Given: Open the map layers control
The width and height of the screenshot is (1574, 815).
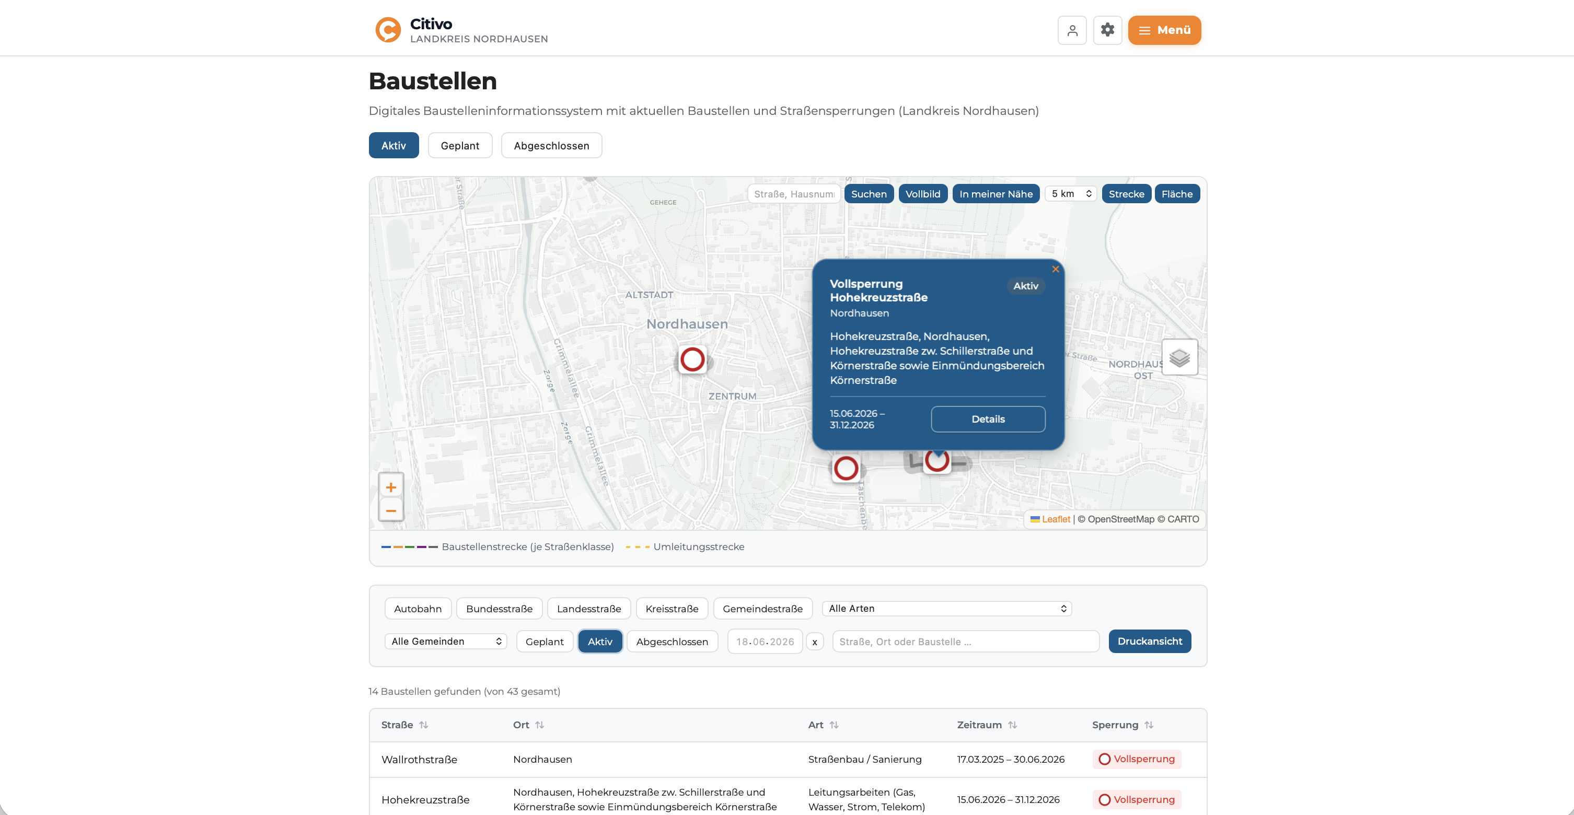Looking at the screenshot, I should pos(1179,357).
